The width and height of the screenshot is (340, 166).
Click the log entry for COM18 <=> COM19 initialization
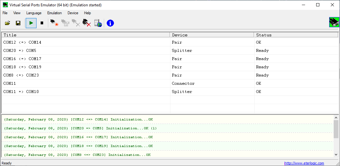[167, 146]
